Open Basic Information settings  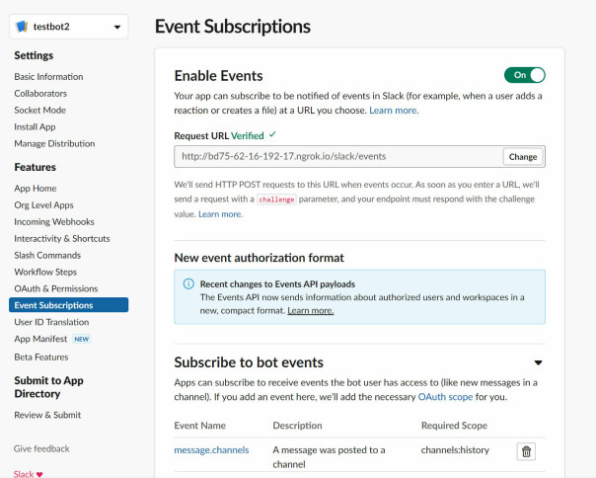click(48, 76)
